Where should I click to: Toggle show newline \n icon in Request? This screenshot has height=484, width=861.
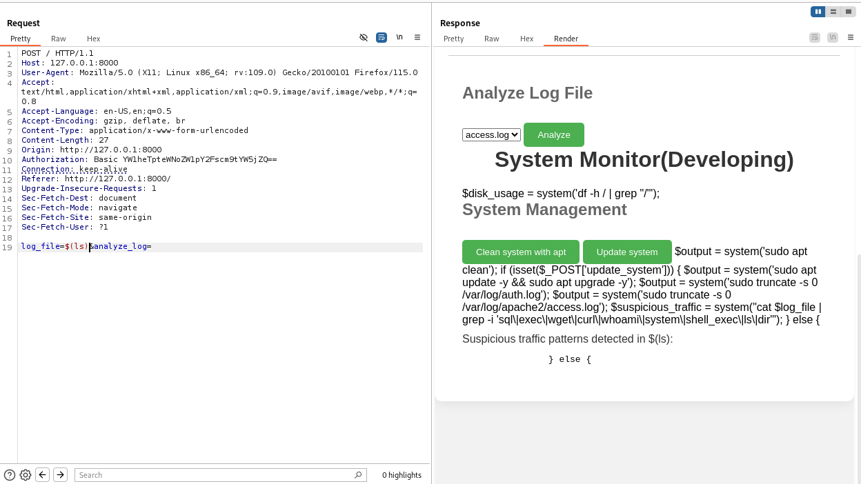tap(399, 37)
